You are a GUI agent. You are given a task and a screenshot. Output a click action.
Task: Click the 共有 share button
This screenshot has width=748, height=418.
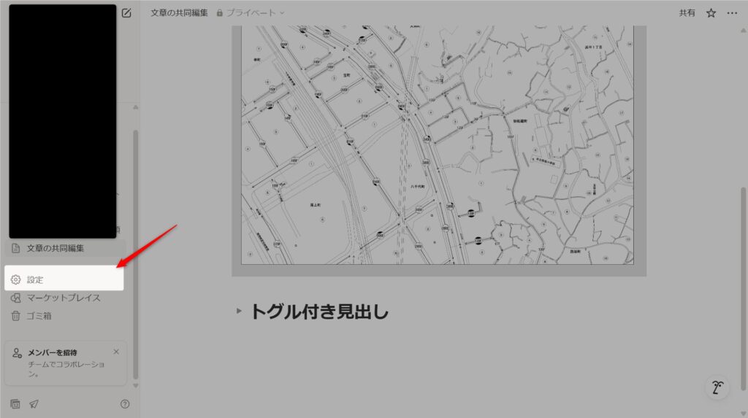(x=687, y=13)
